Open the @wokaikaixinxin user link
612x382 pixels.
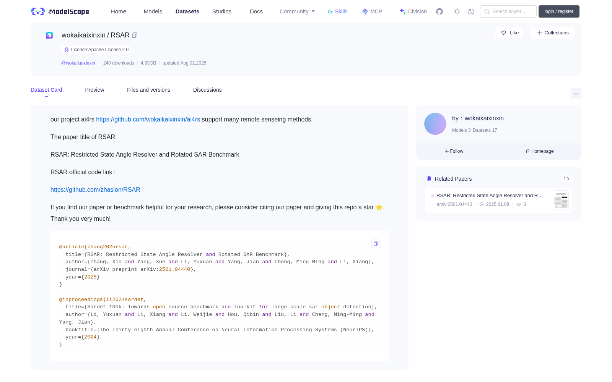pos(78,63)
